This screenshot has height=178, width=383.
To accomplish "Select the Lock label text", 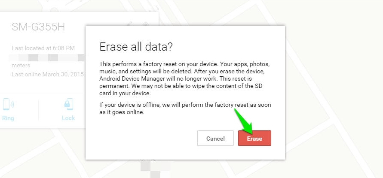I will (x=68, y=118).
